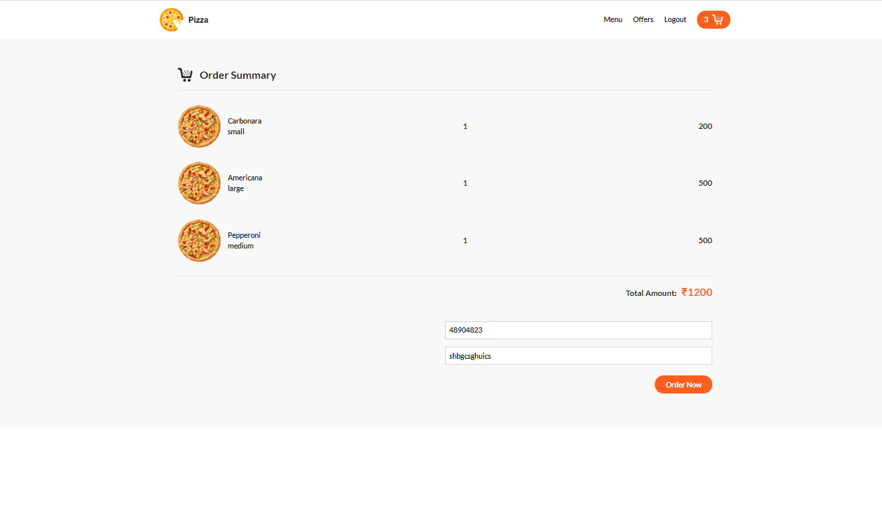Screen dimensions: 882x505
Task: Click the Order Summary cart icon
Action: (185, 74)
